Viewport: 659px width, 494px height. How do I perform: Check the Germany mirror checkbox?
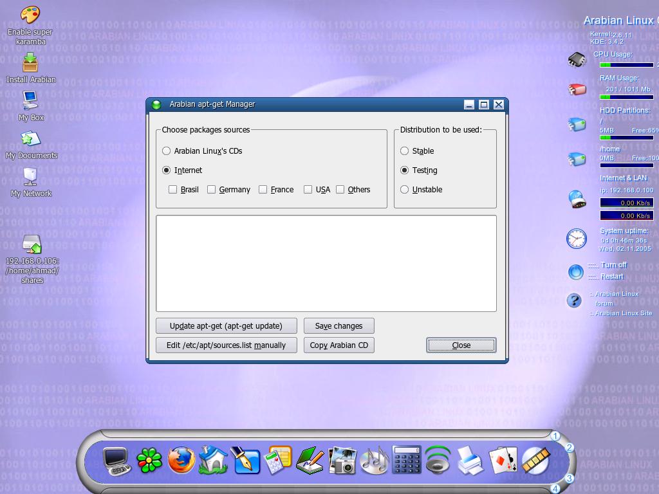coord(211,190)
